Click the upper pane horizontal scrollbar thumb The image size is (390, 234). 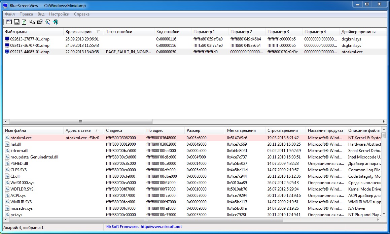[80, 122]
